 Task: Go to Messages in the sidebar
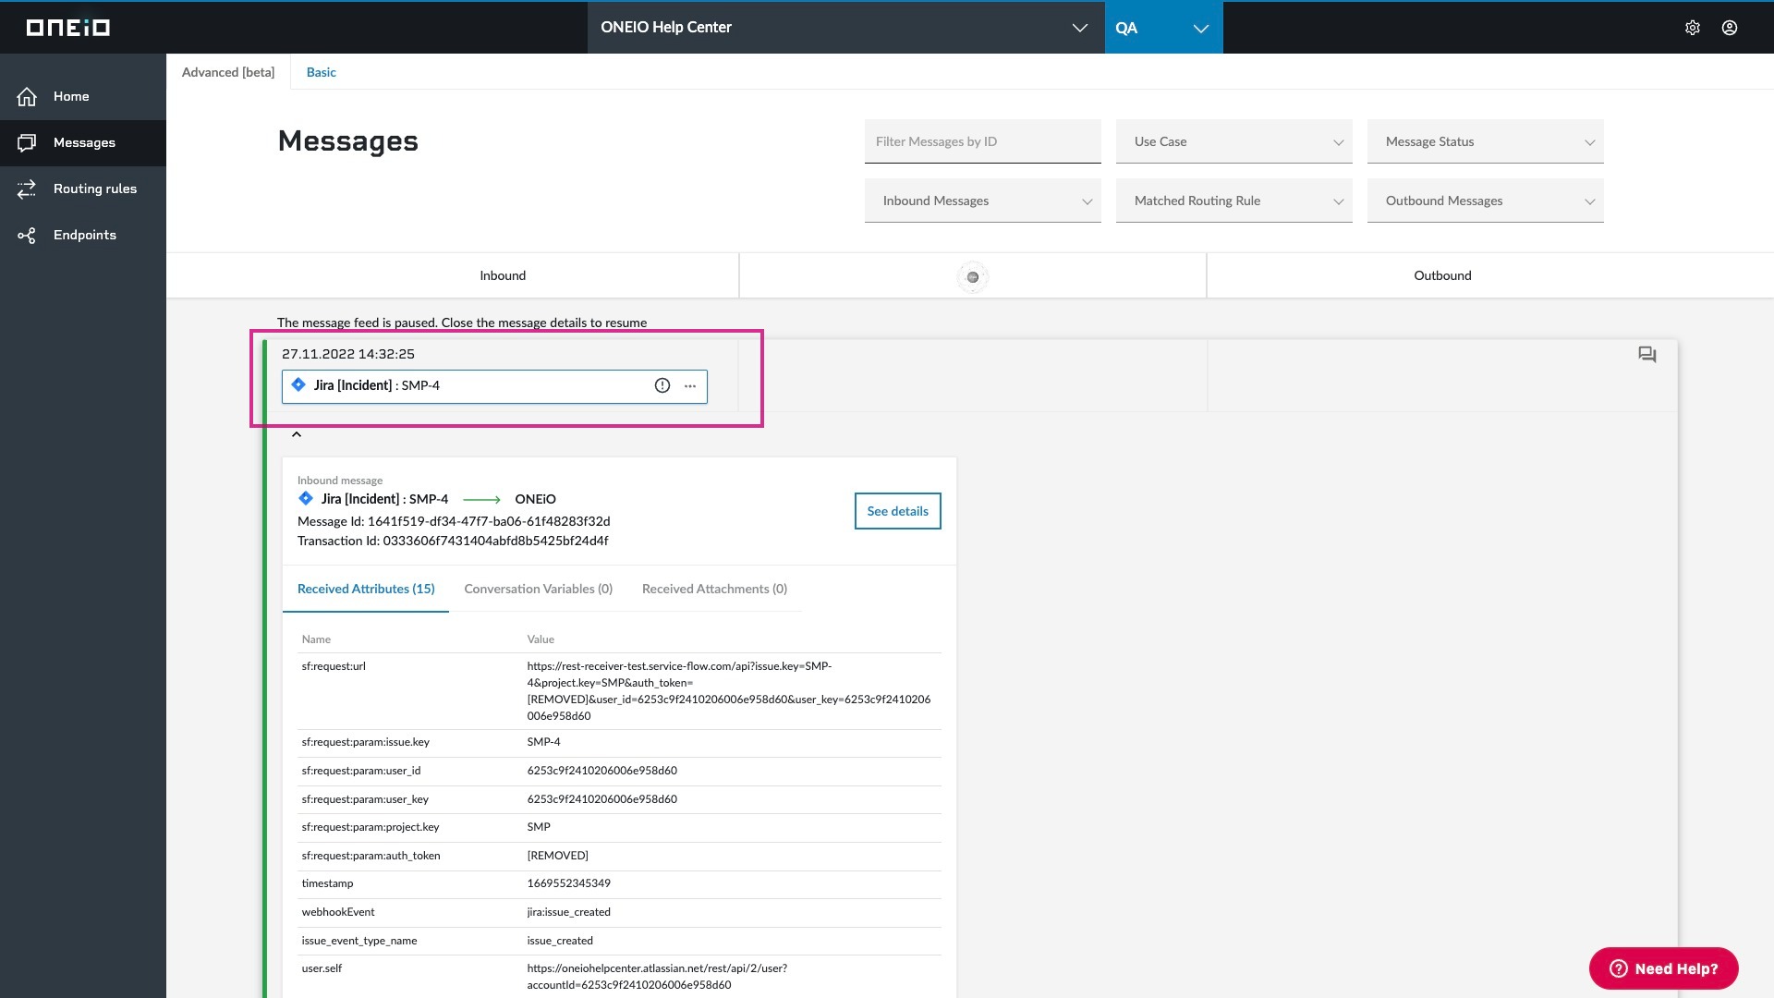click(83, 142)
